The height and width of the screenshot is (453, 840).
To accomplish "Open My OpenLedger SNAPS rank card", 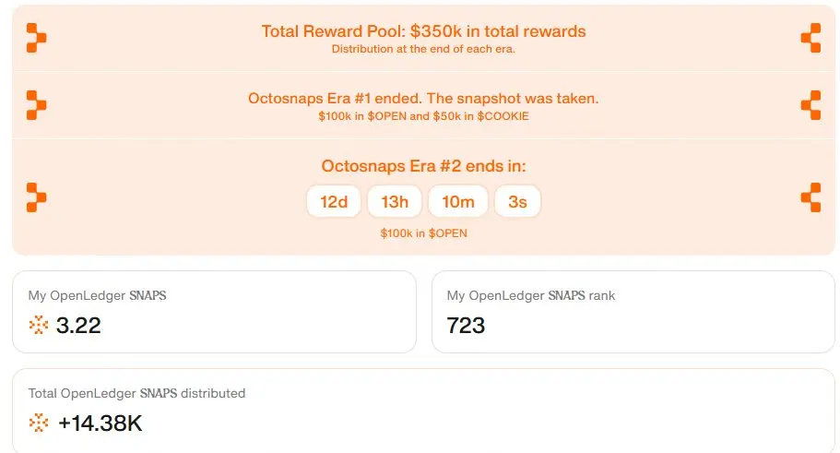I will click(633, 312).
